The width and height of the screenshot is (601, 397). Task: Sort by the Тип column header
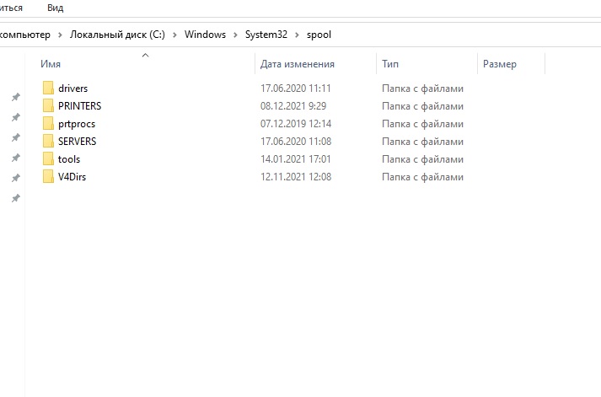(x=390, y=63)
